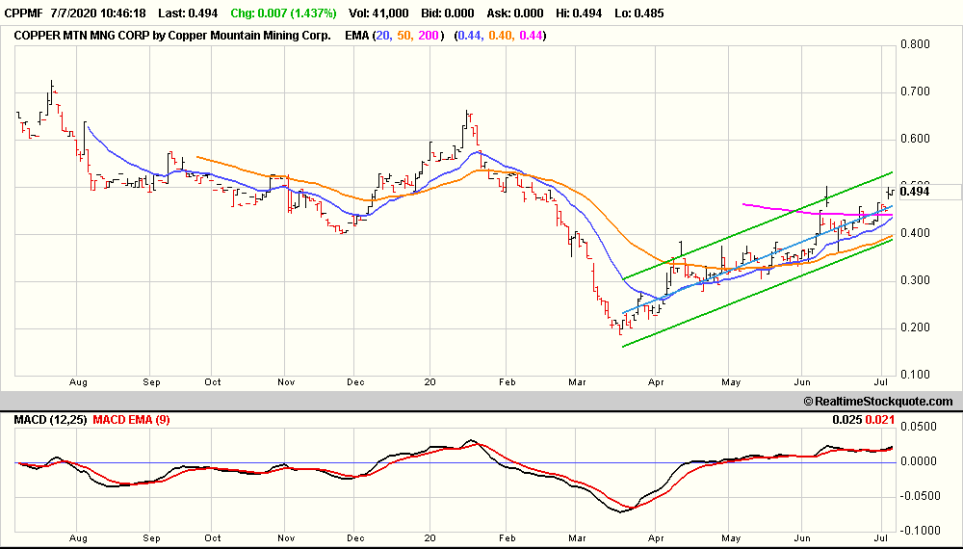Click the 0.0500 MACD axis label

[920, 427]
